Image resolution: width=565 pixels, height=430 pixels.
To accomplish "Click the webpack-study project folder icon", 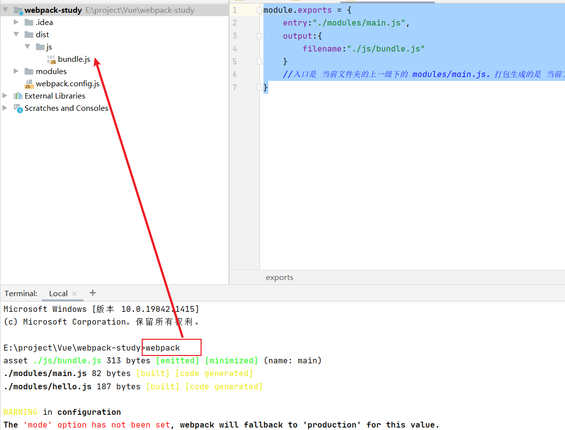I will pos(18,10).
